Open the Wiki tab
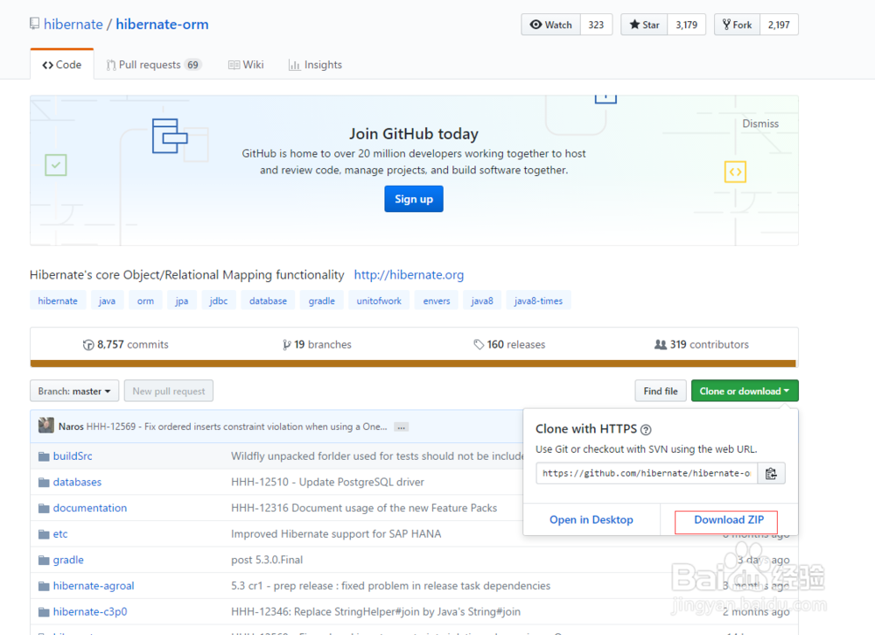 coord(246,65)
